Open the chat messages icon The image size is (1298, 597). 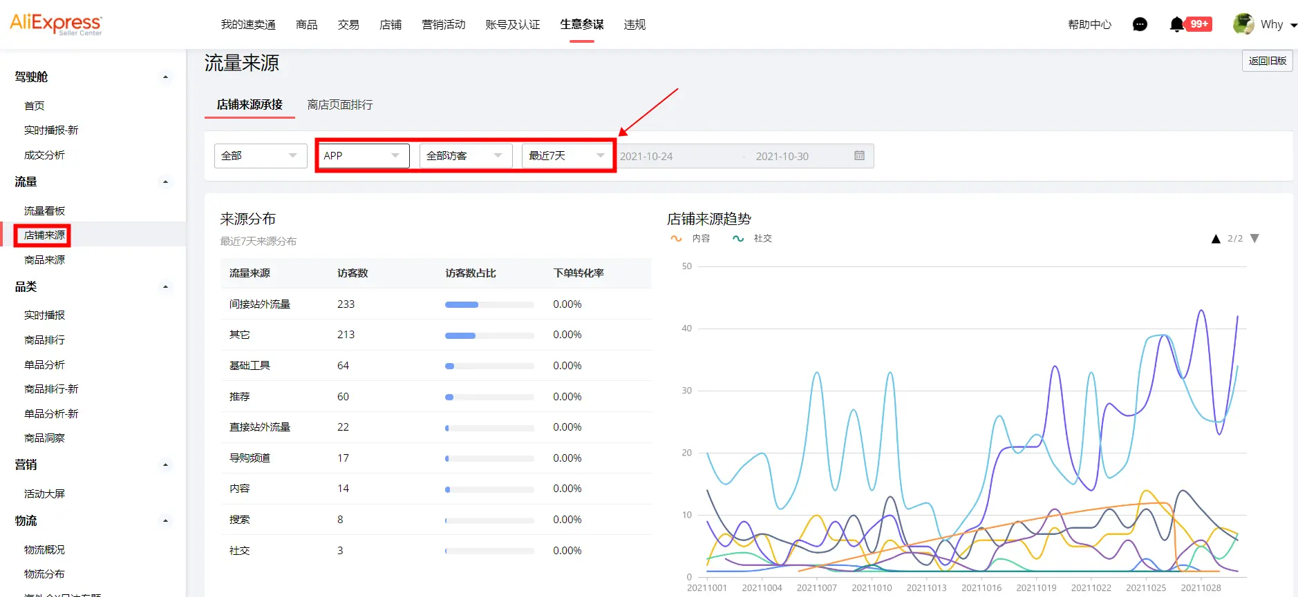[1140, 25]
